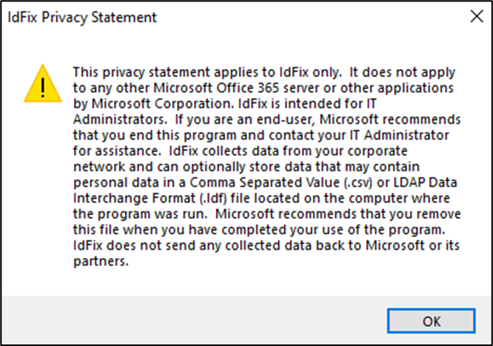This screenshot has width=493, height=346.
Task: Click the OK button
Action: coord(432,320)
